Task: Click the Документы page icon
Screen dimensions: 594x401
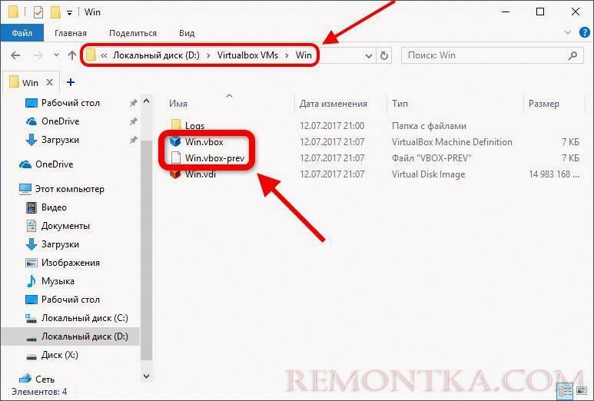Action: coord(32,226)
